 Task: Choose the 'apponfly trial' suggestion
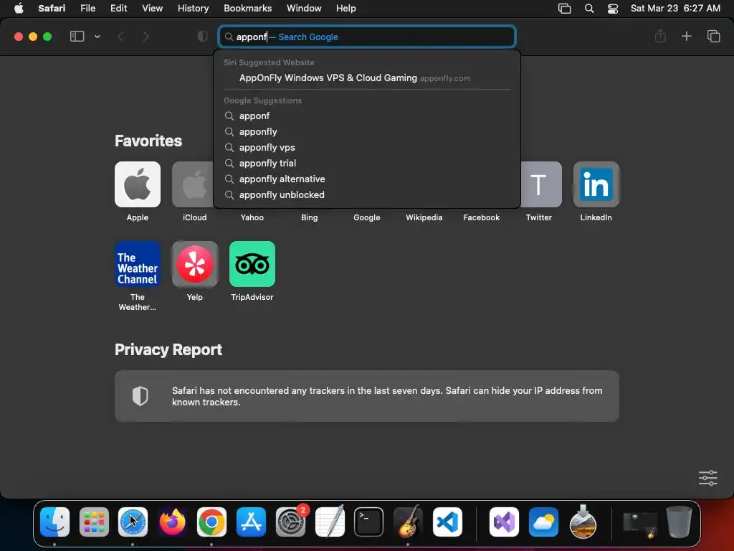(367, 163)
